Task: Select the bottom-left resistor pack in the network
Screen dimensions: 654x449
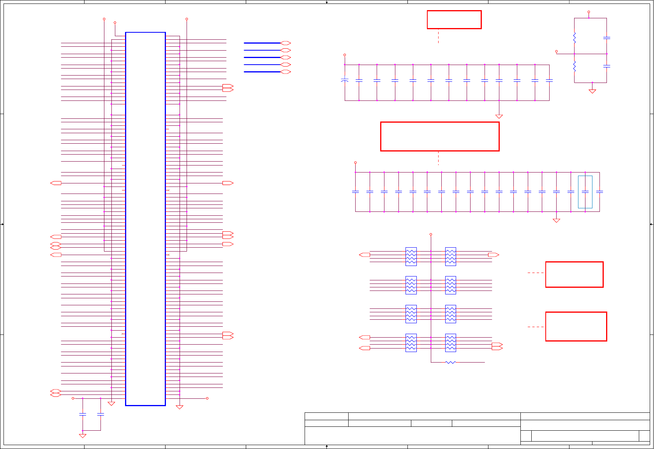Action: (411, 343)
